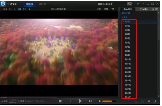Click the Play button
The height and width of the screenshot is (106, 162).
80,101
